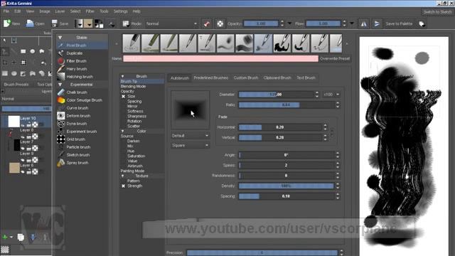Toggle preserve alpha icon in toolbar

[220, 23]
